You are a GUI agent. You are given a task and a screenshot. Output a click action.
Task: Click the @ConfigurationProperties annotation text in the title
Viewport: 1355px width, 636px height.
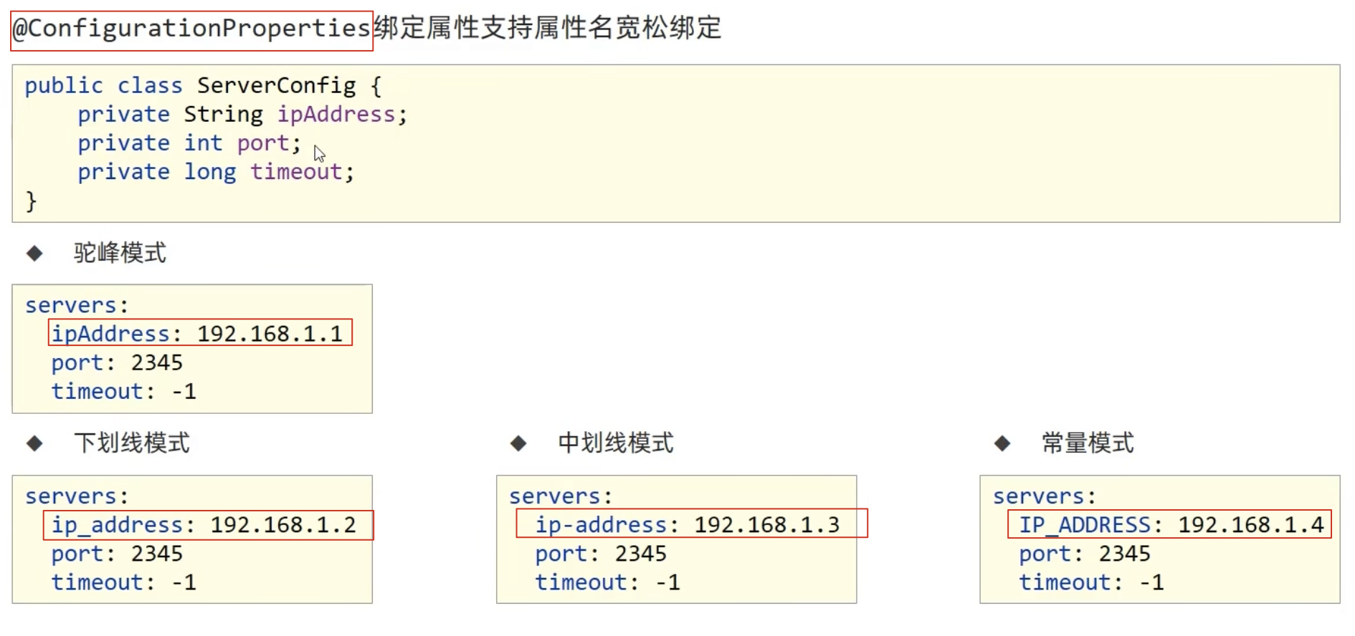point(191,29)
